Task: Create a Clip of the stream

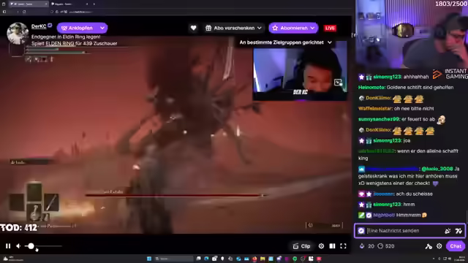Action: point(302,246)
